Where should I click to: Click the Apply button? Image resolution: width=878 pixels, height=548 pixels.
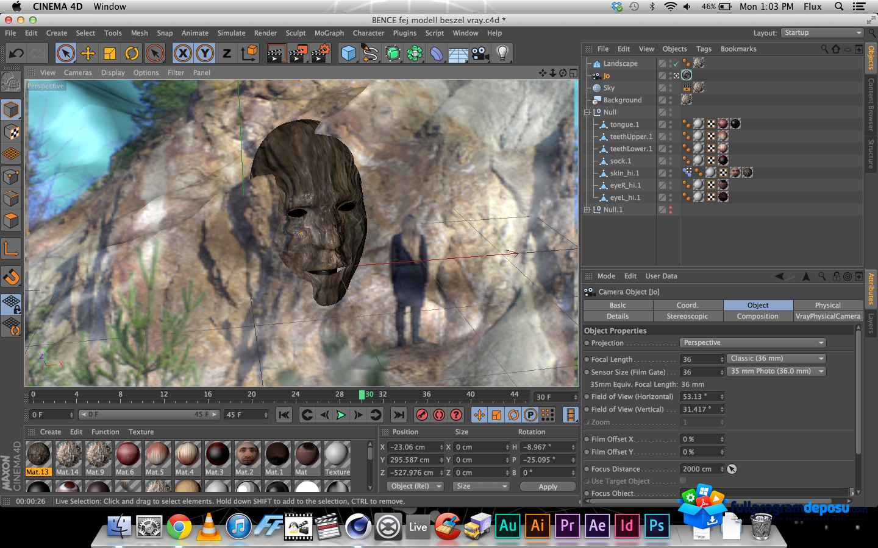pos(548,487)
